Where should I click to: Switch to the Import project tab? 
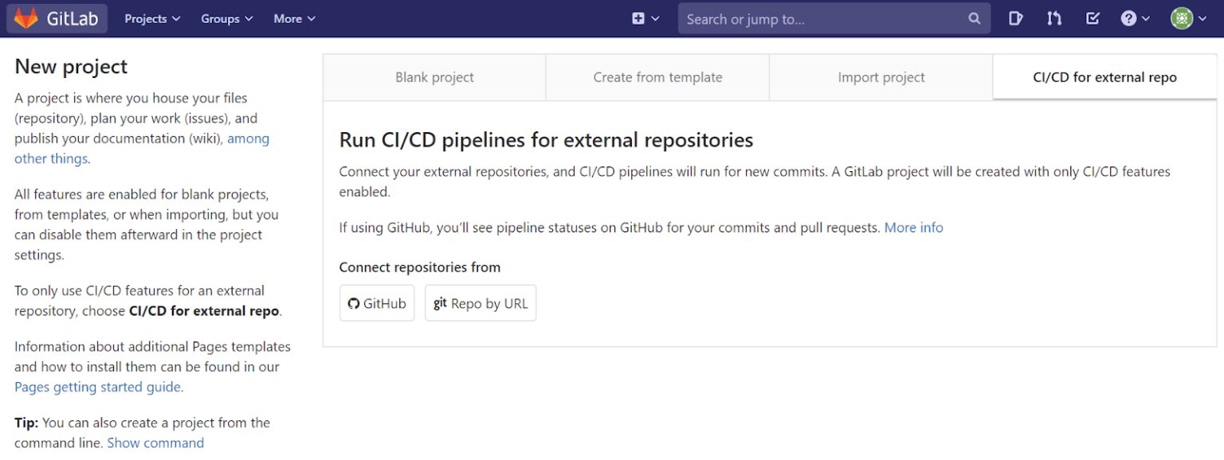click(x=881, y=77)
